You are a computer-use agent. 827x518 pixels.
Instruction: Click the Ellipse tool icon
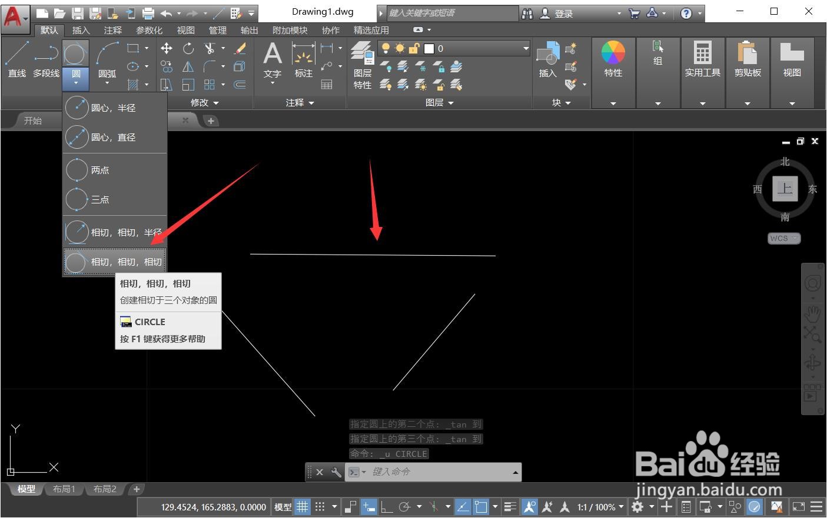coord(134,66)
